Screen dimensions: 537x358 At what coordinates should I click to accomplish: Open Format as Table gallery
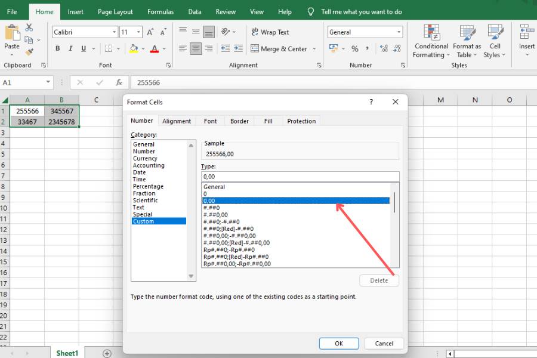[467, 41]
